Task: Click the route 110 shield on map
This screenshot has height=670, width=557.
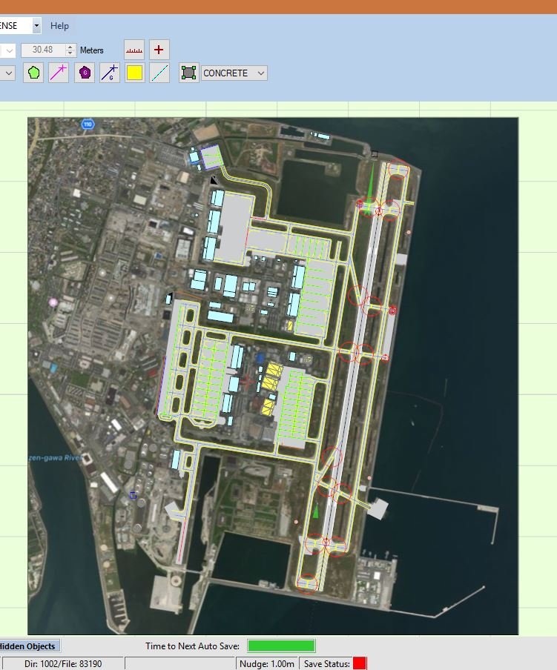Action: pyautogui.click(x=88, y=125)
